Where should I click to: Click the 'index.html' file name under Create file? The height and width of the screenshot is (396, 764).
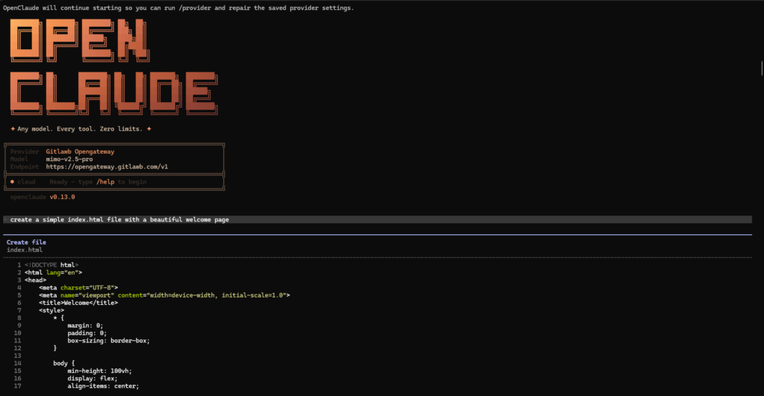coord(25,250)
